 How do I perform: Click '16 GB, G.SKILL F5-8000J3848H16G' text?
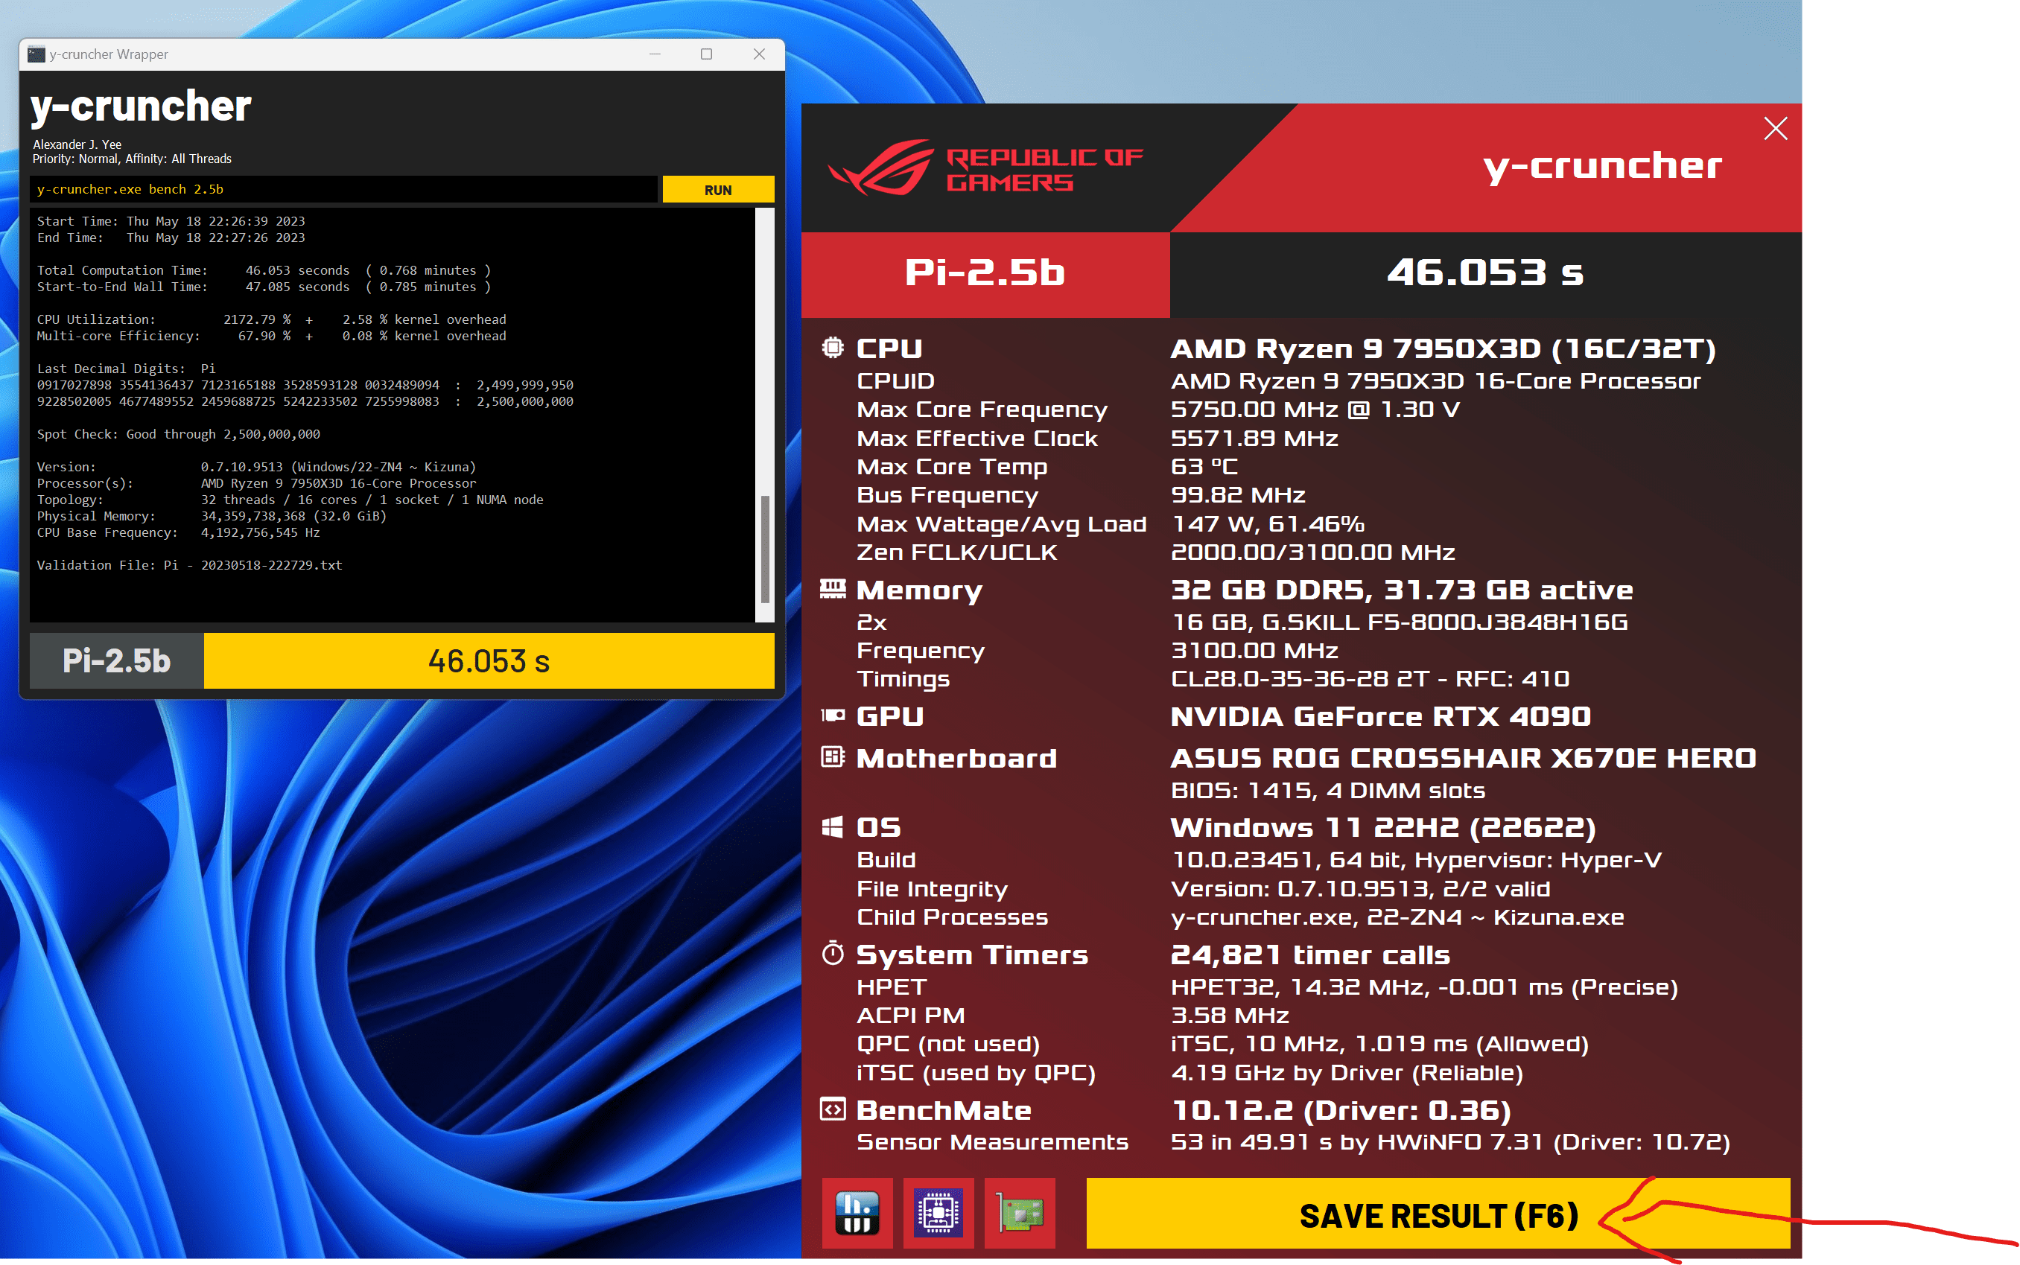coord(1399,622)
